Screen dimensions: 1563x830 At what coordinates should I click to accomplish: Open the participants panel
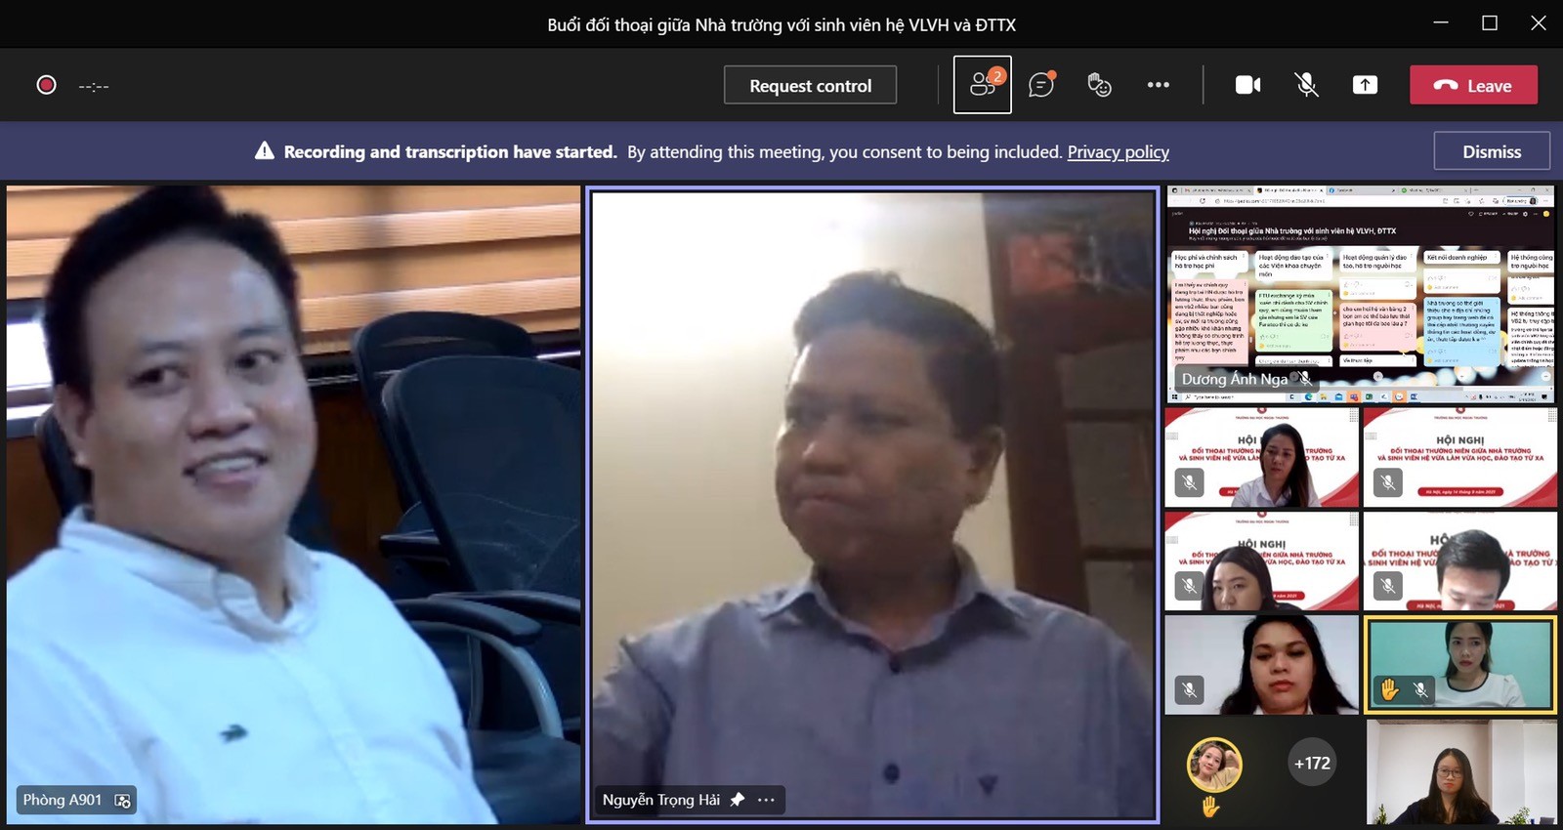(x=982, y=85)
